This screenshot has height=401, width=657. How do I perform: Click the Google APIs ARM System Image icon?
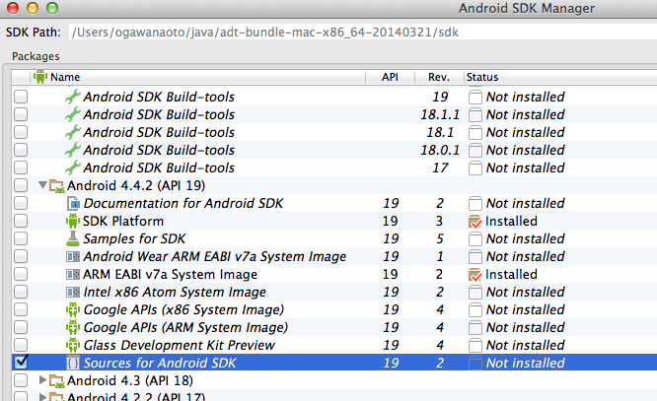[73, 327]
